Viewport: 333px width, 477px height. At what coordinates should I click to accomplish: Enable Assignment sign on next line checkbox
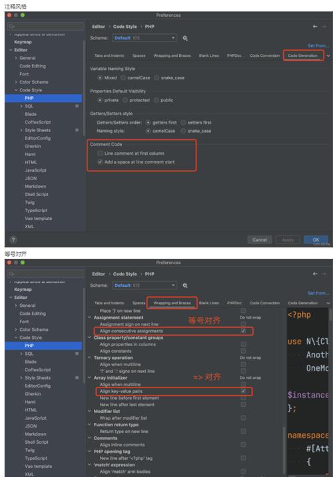tap(243, 324)
